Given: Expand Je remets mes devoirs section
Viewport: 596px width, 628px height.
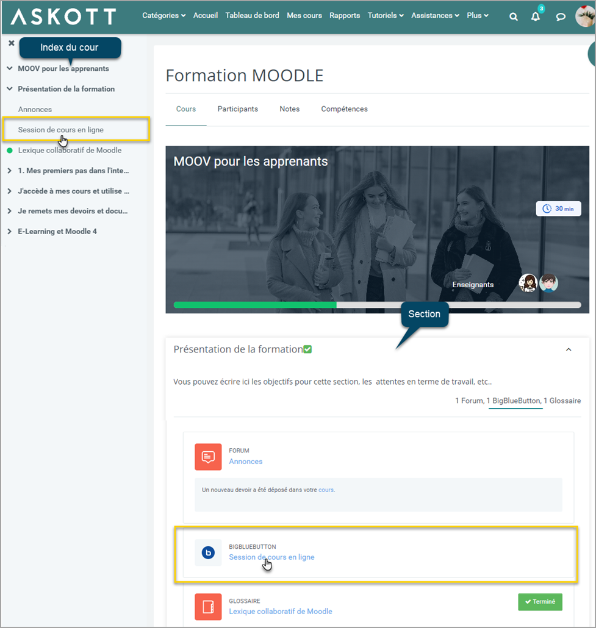Looking at the screenshot, I should 10,211.
